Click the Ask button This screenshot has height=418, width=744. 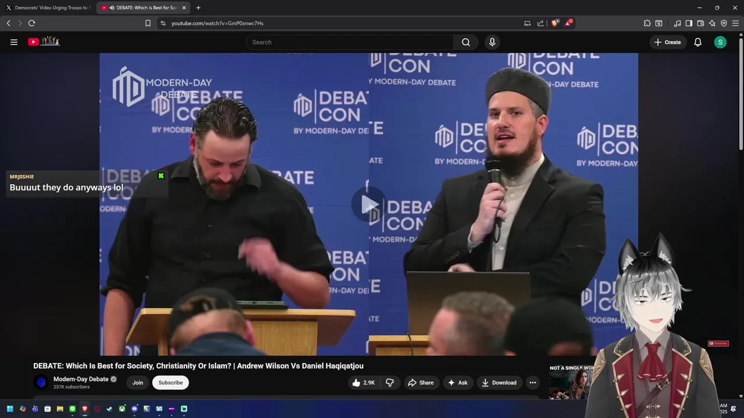click(x=457, y=383)
